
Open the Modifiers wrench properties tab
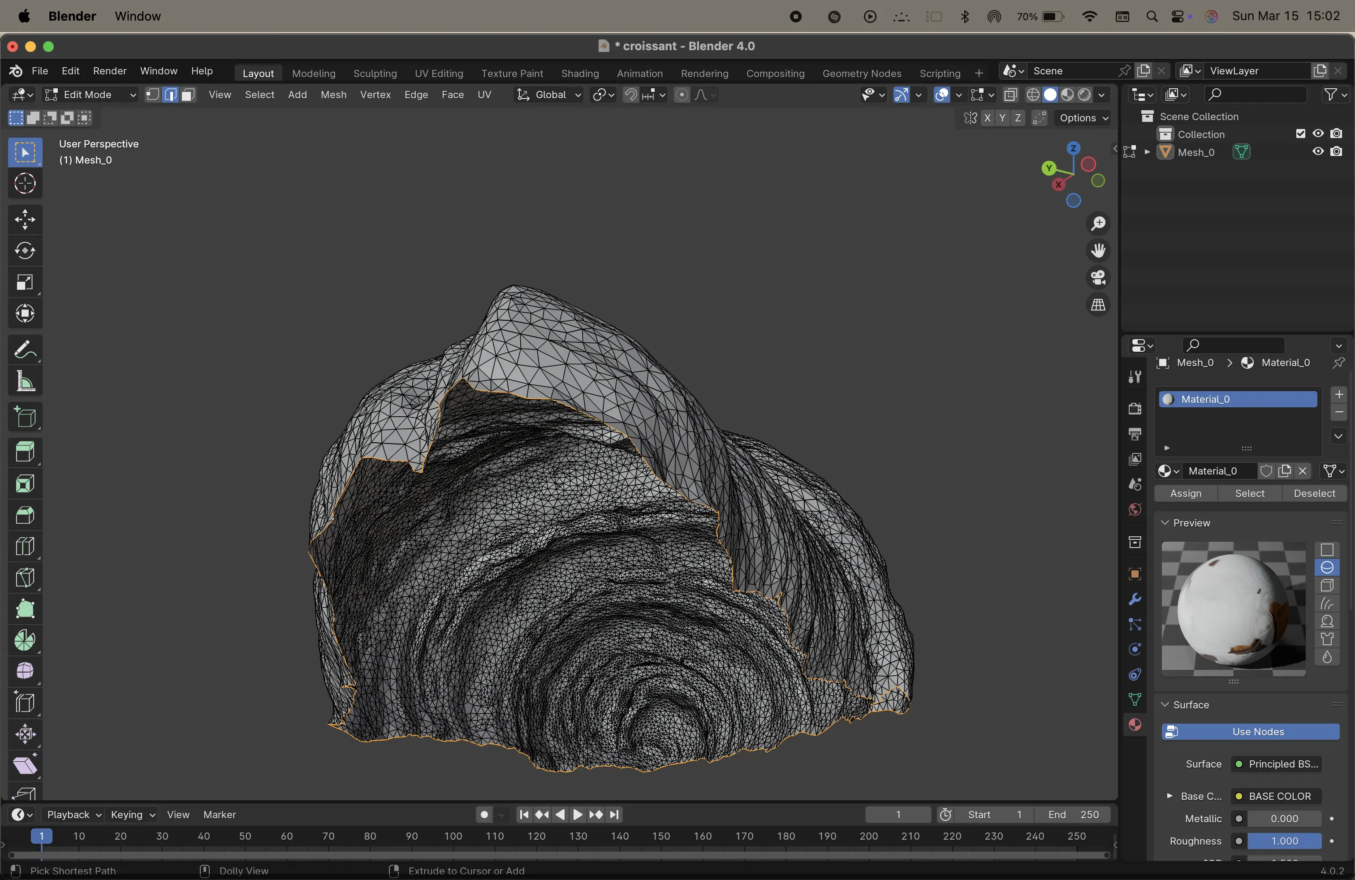1135,600
